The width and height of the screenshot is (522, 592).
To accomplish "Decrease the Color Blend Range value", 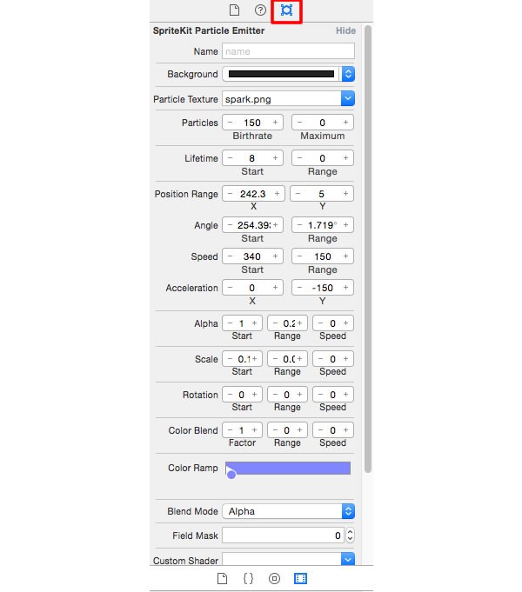I will (275, 430).
